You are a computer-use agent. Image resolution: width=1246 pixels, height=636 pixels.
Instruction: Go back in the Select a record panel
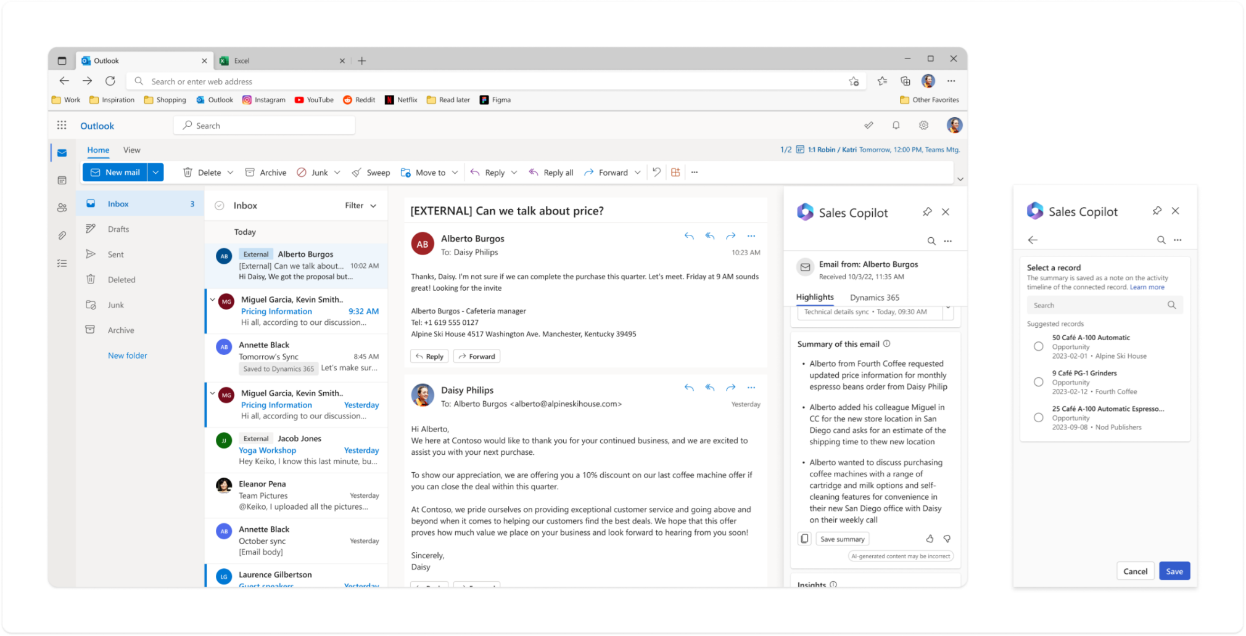(x=1033, y=240)
